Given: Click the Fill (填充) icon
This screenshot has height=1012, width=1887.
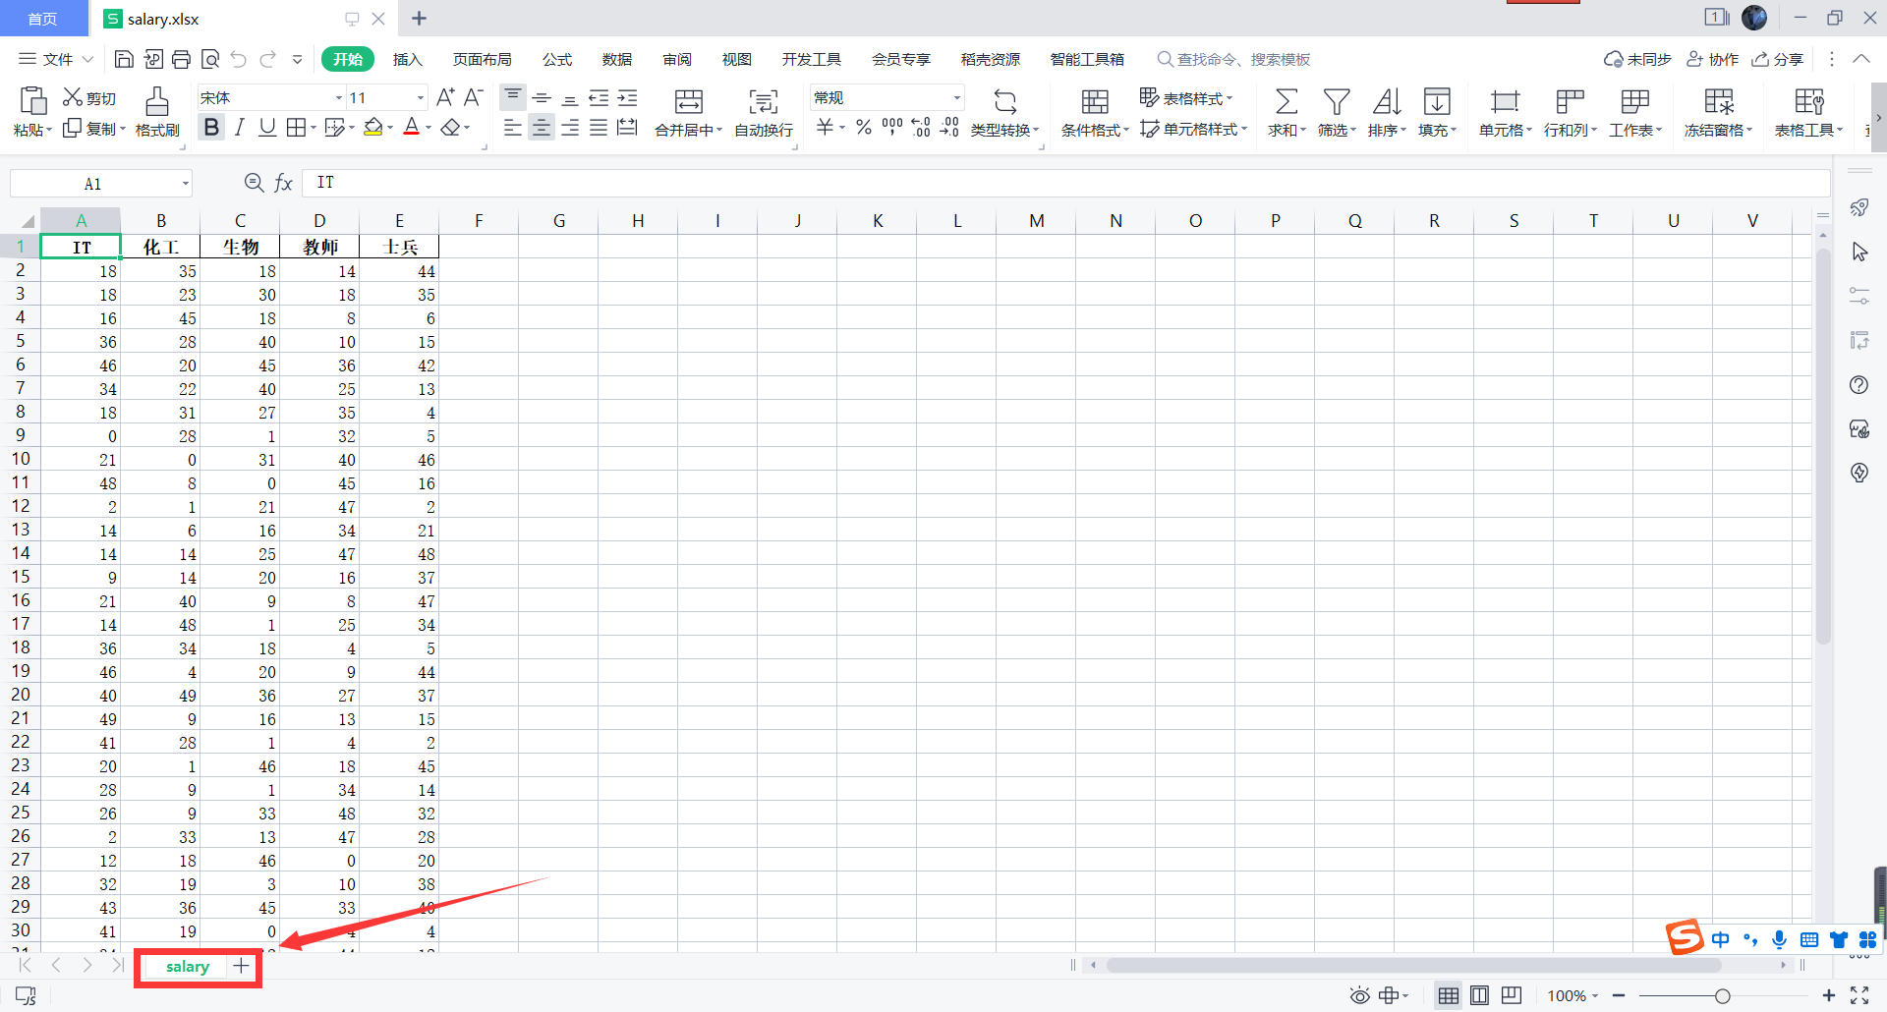Looking at the screenshot, I should (x=1437, y=101).
